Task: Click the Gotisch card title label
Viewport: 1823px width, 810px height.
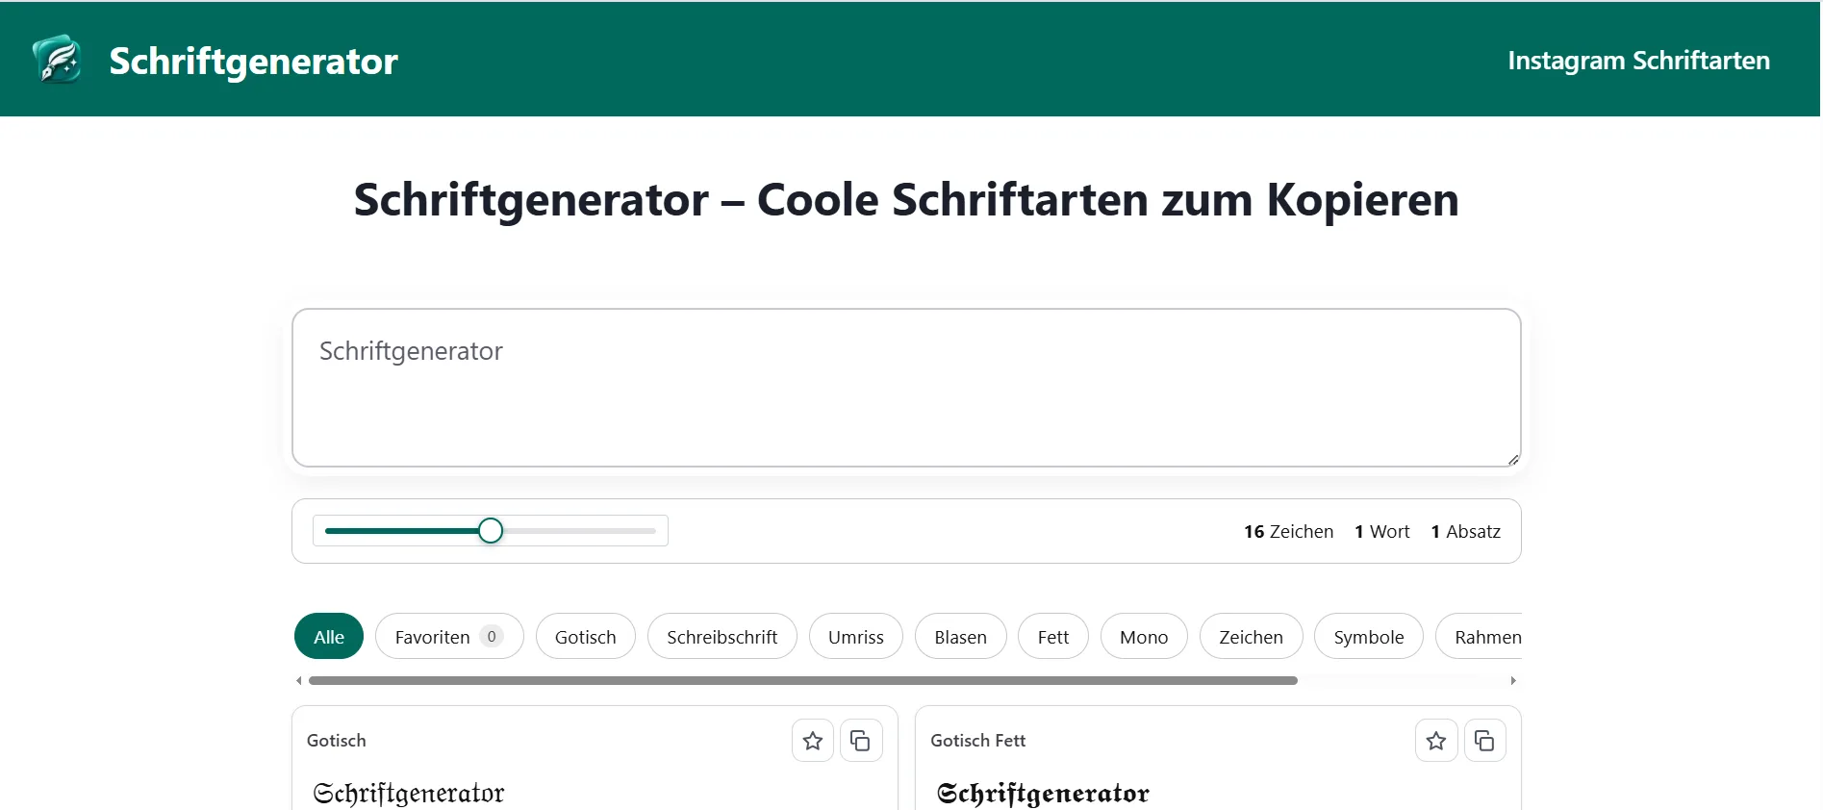Action: [x=336, y=740]
